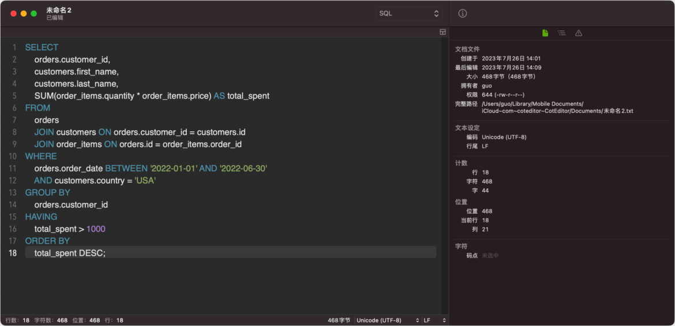This screenshot has width=675, height=326.
Task: Click the editor vertical scrollbar track
Action: pos(445,176)
